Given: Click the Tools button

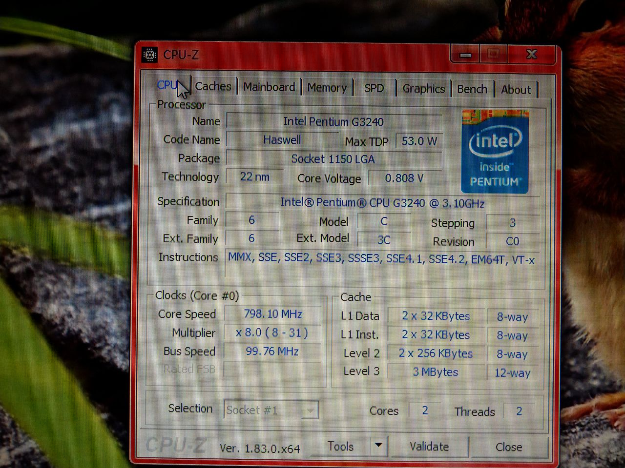Looking at the screenshot, I should [x=340, y=446].
